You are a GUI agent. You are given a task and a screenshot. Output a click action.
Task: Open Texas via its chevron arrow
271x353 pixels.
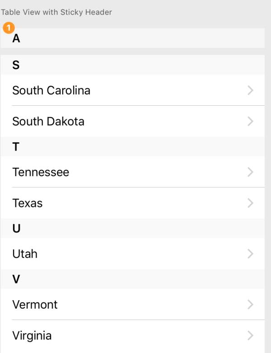pyautogui.click(x=250, y=203)
